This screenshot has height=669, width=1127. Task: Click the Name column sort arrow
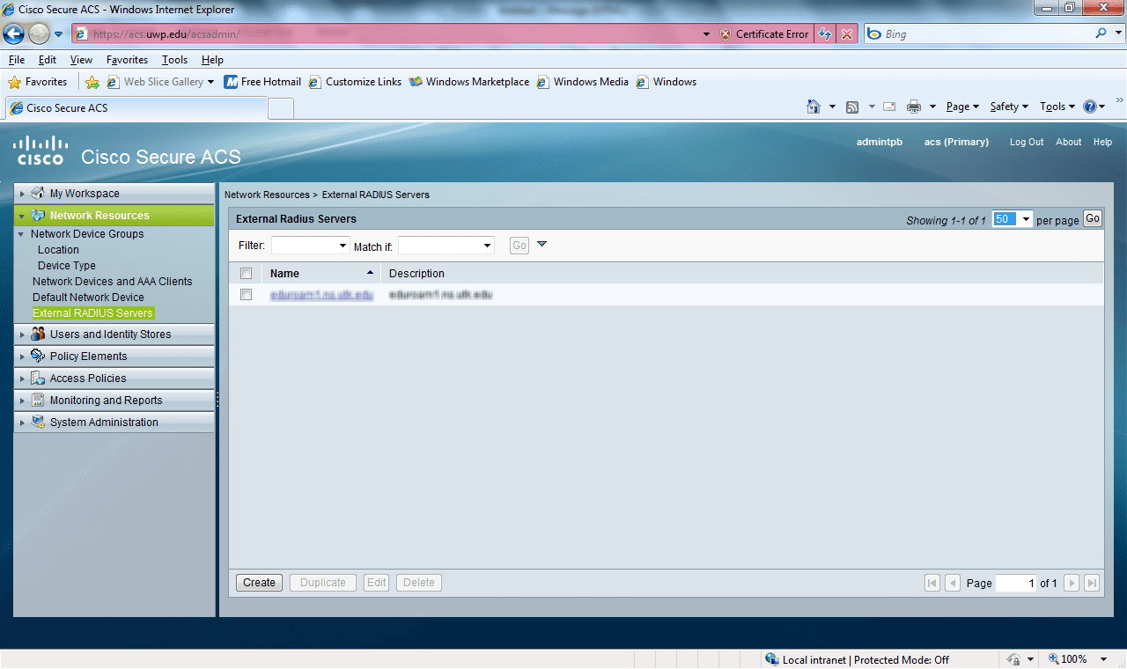[370, 273]
